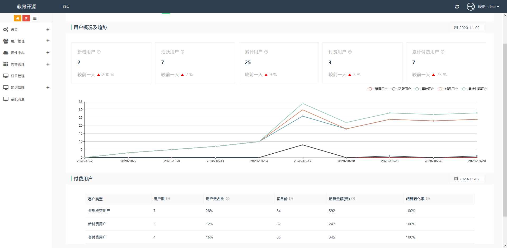Viewport: 507px width, 248px height.
Task: Click help icon in 客单价 column header
Action: (x=291, y=199)
